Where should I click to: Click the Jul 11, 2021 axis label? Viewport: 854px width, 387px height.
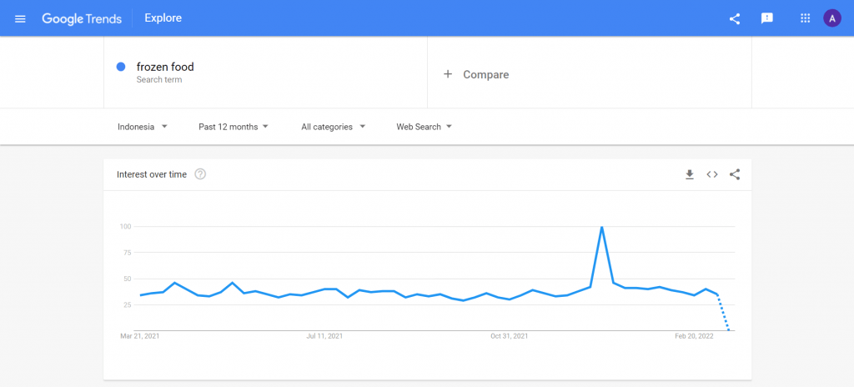coord(324,336)
